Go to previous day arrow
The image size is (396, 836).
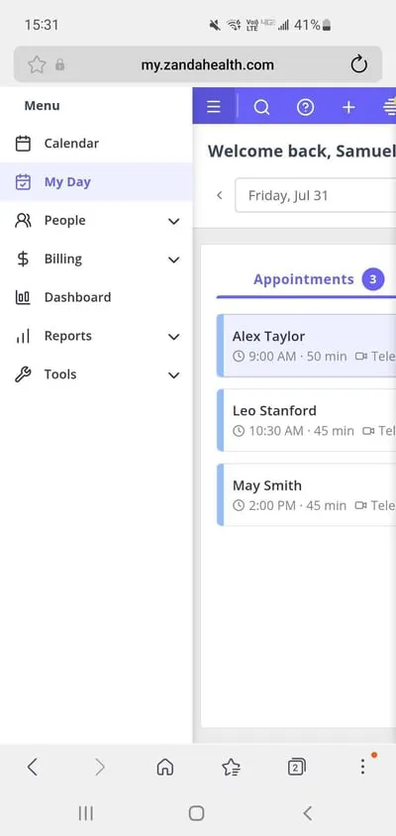(x=219, y=195)
